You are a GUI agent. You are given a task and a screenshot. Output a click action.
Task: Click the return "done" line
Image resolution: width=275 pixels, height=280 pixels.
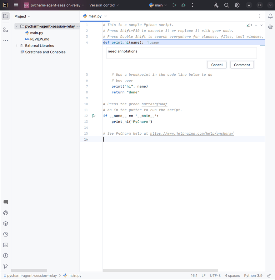126,92
